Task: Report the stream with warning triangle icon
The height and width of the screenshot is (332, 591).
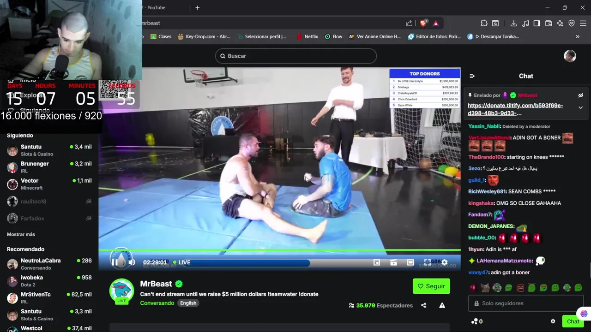Action: pyautogui.click(x=442, y=305)
